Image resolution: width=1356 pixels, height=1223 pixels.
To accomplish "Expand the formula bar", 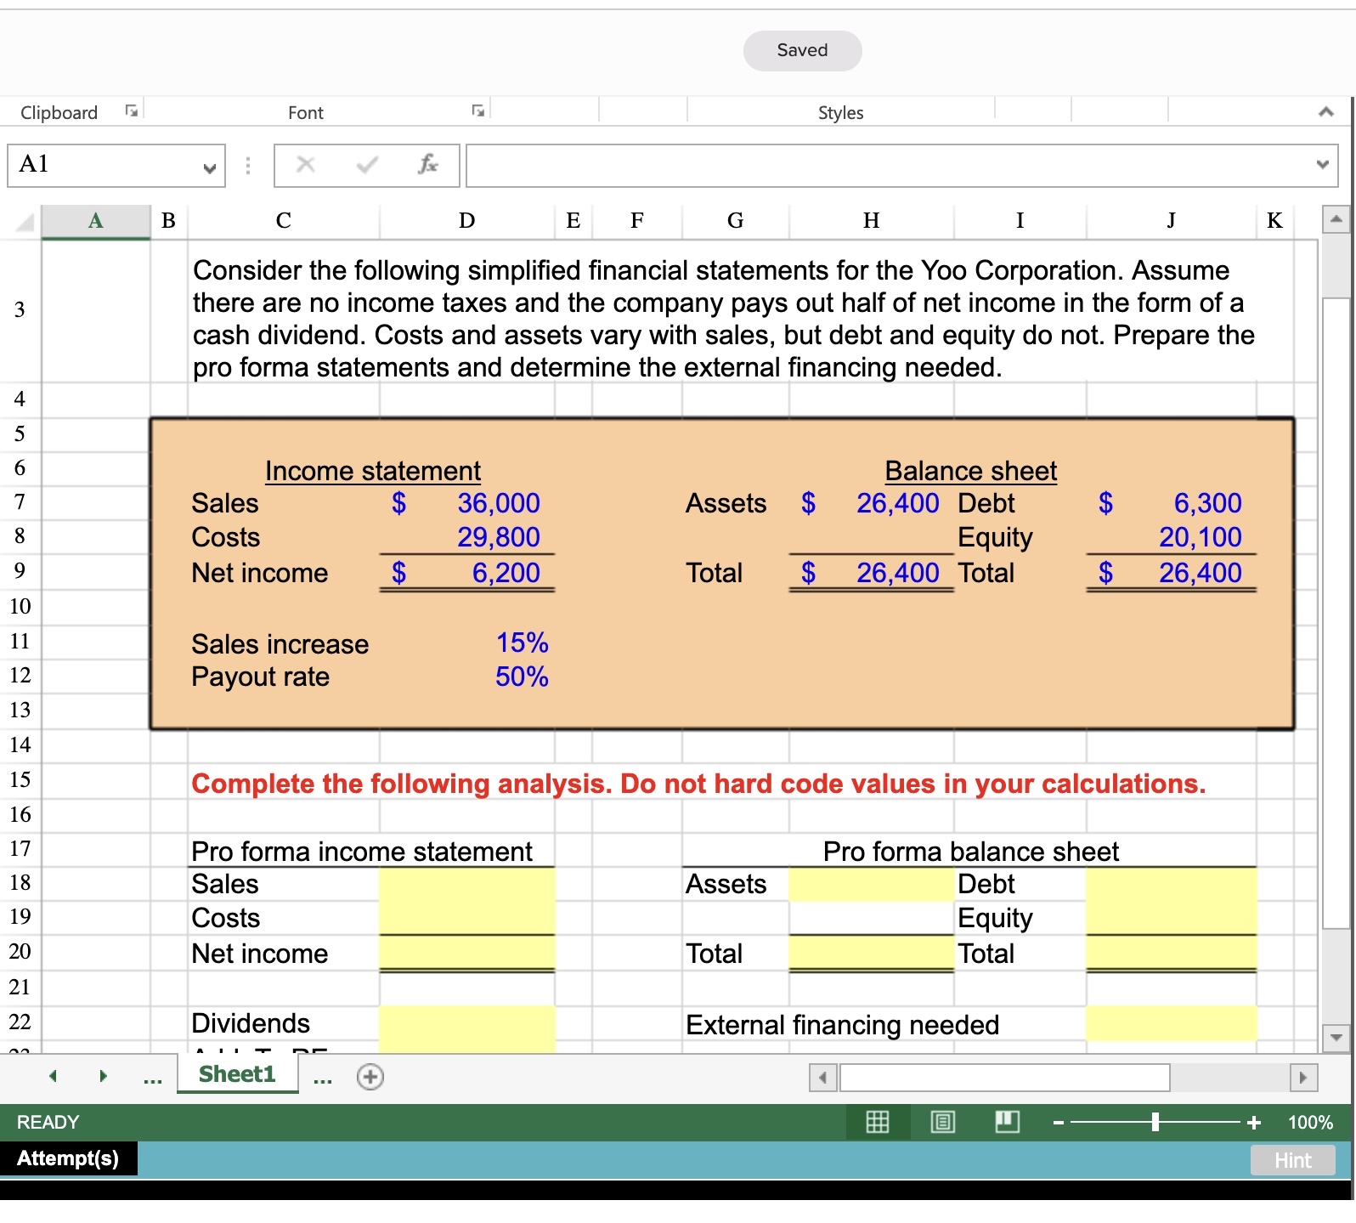I will click(x=1322, y=164).
